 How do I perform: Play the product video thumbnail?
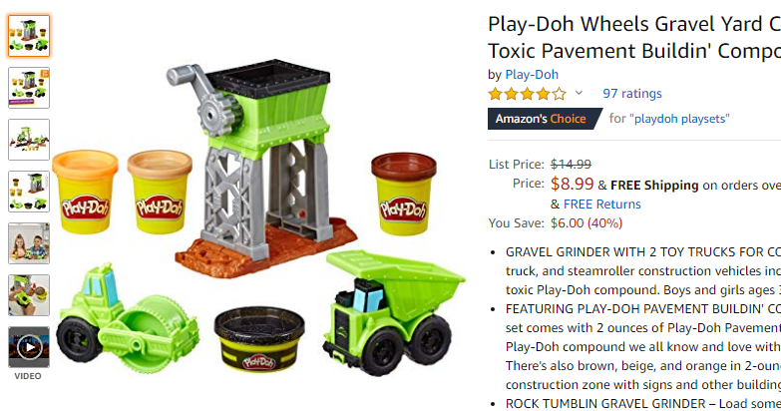coord(29,347)
